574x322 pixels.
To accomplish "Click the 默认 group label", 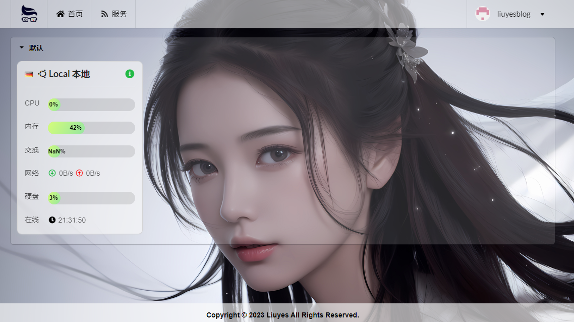I will [x=36, y=48].
